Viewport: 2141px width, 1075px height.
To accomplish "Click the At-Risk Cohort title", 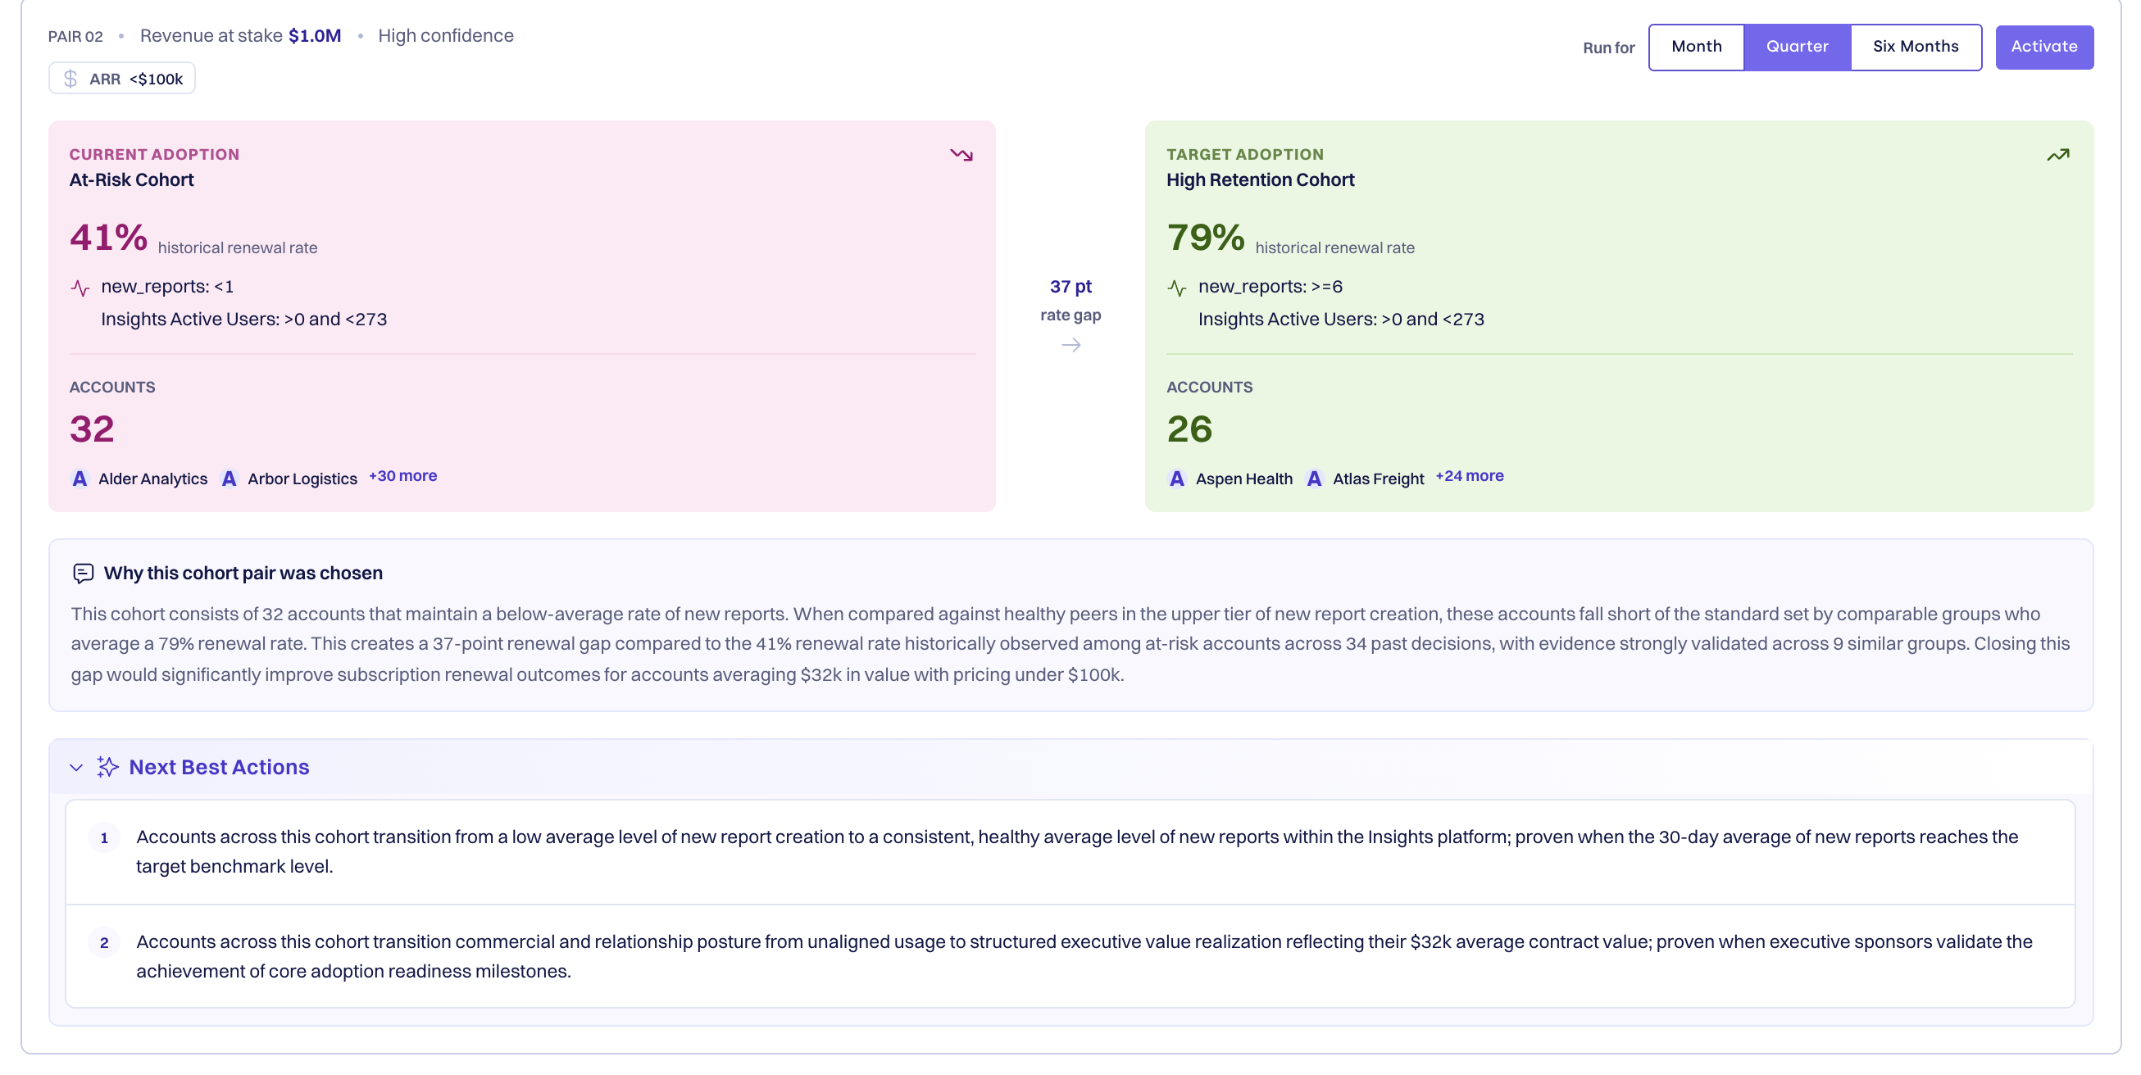I will click(x=131, y=180).
